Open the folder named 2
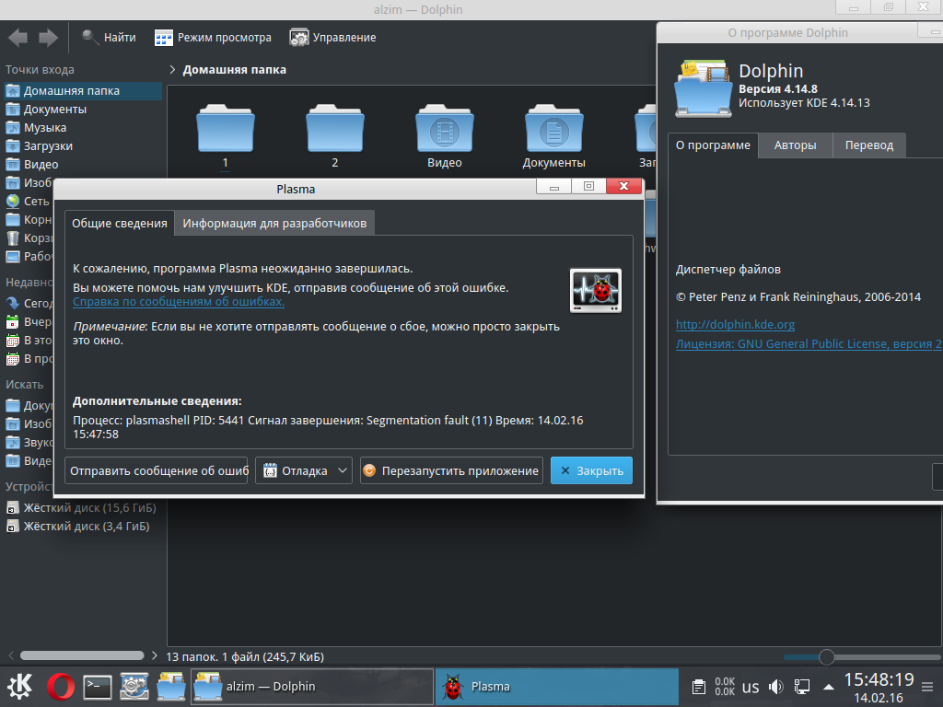943x707 pixels. pyautogui.click(x=335, y=137)
